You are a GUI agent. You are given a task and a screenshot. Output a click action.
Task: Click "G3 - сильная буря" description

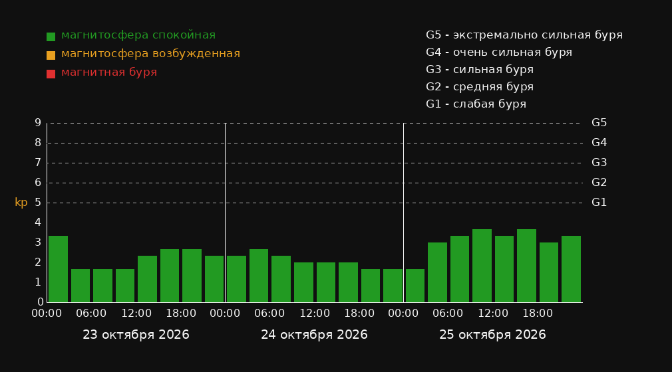480,69
